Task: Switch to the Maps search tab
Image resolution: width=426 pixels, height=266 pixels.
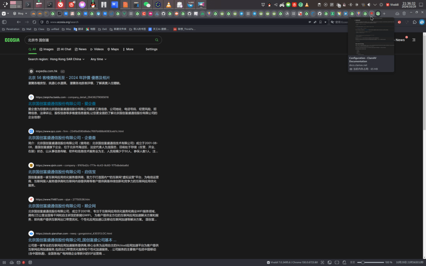Action: pyautogui.click(x=113, y=49)
